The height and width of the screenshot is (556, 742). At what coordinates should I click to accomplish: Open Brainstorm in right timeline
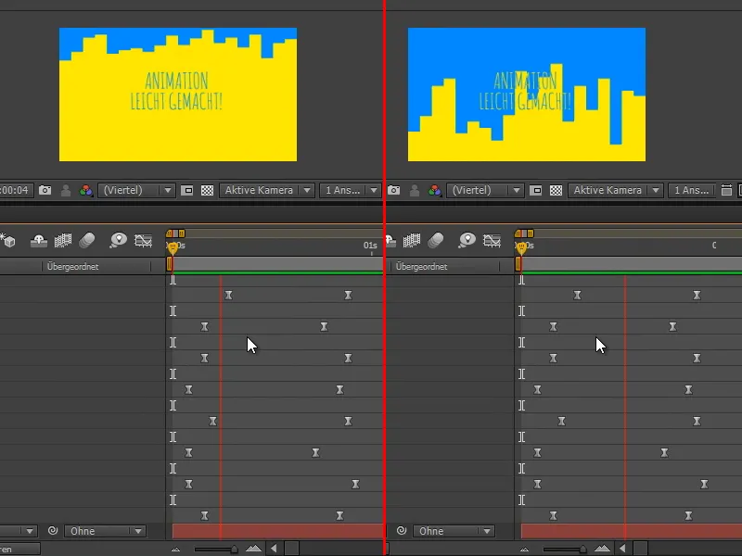[x=467, y=240]
